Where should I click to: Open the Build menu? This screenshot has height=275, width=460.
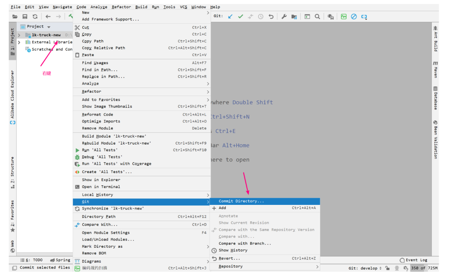(141, 7)
